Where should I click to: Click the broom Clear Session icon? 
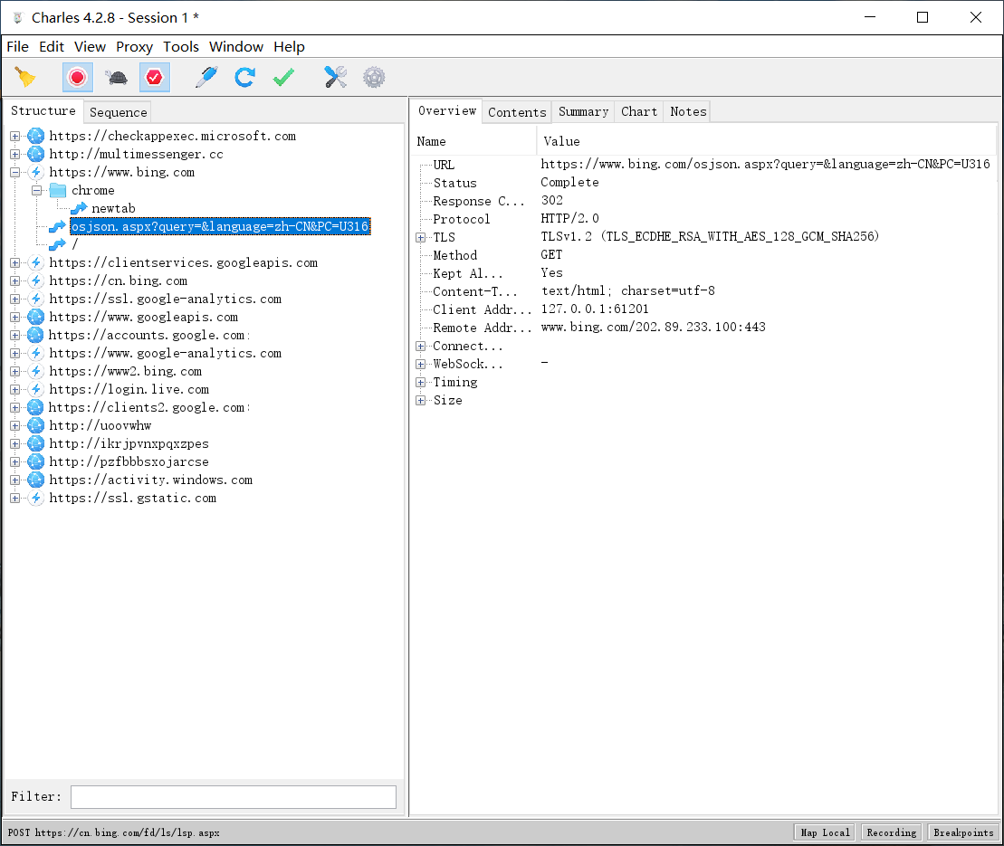coord(25,78)
